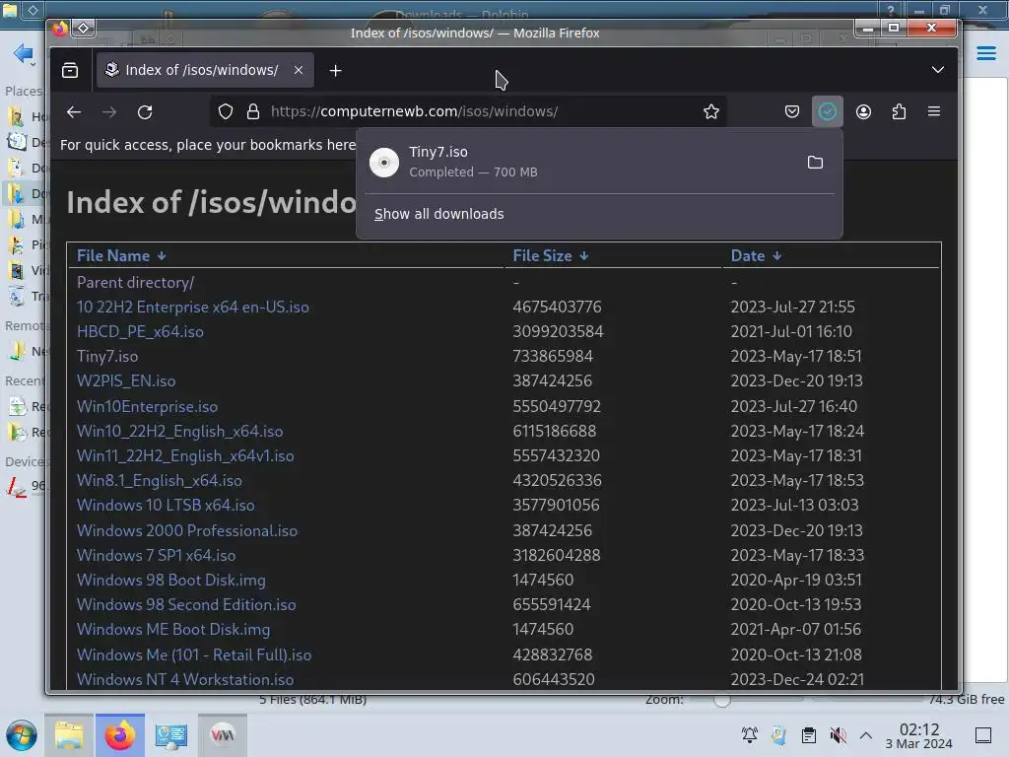This screenshot has height=757, width=1009.
Task: Open the W2PIS_EN.iso link
Action: click(x=125, y=380)
